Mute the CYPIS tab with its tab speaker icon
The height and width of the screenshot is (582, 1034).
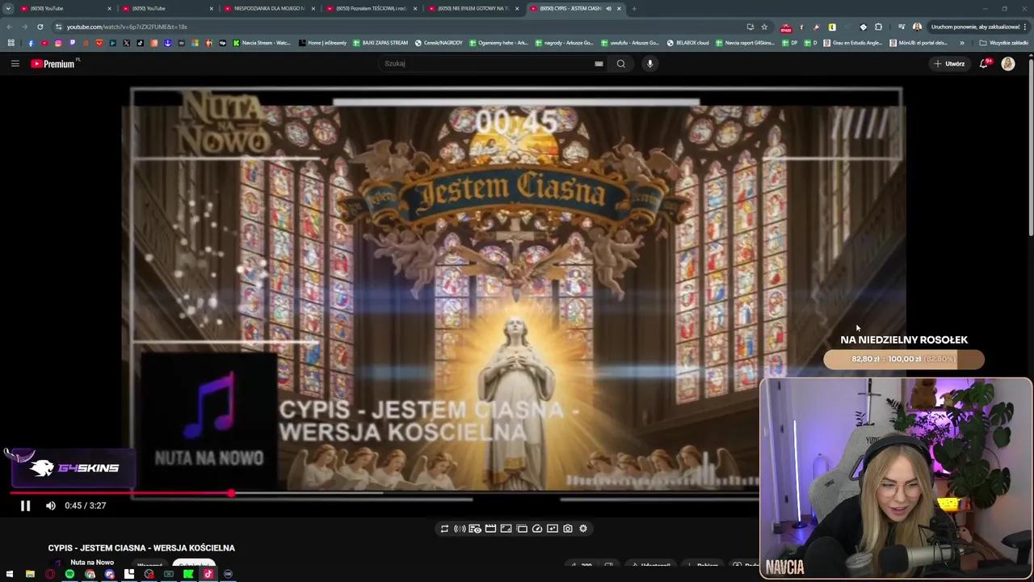click(x=608, y=8)
